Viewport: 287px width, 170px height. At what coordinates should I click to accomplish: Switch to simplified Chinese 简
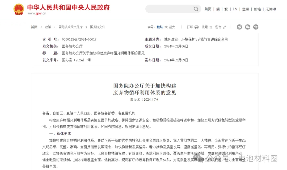click(218, 9)
